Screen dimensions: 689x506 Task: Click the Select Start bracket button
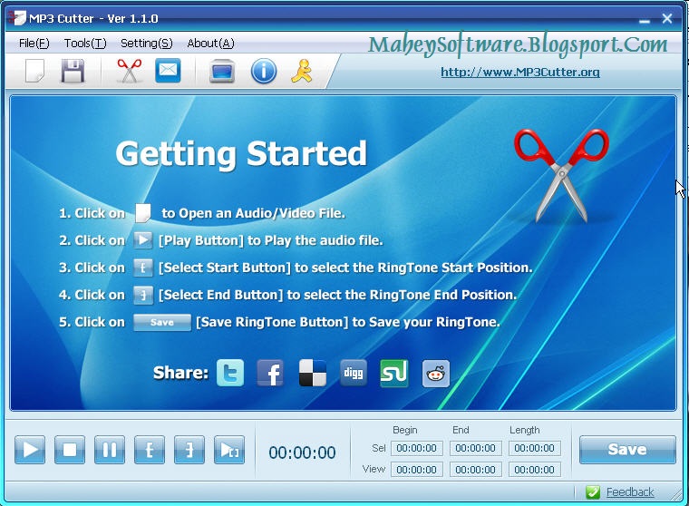[150, 450]
